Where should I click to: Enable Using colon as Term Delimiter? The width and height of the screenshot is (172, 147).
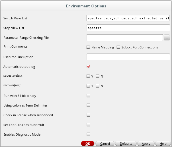(x=88, y=105)
